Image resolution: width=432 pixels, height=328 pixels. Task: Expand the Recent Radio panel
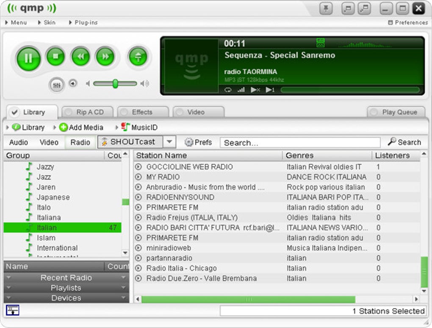tap(66, 278)
